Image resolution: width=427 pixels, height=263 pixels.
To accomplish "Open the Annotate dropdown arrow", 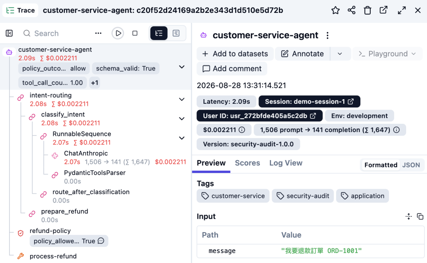I will (340, 54).
